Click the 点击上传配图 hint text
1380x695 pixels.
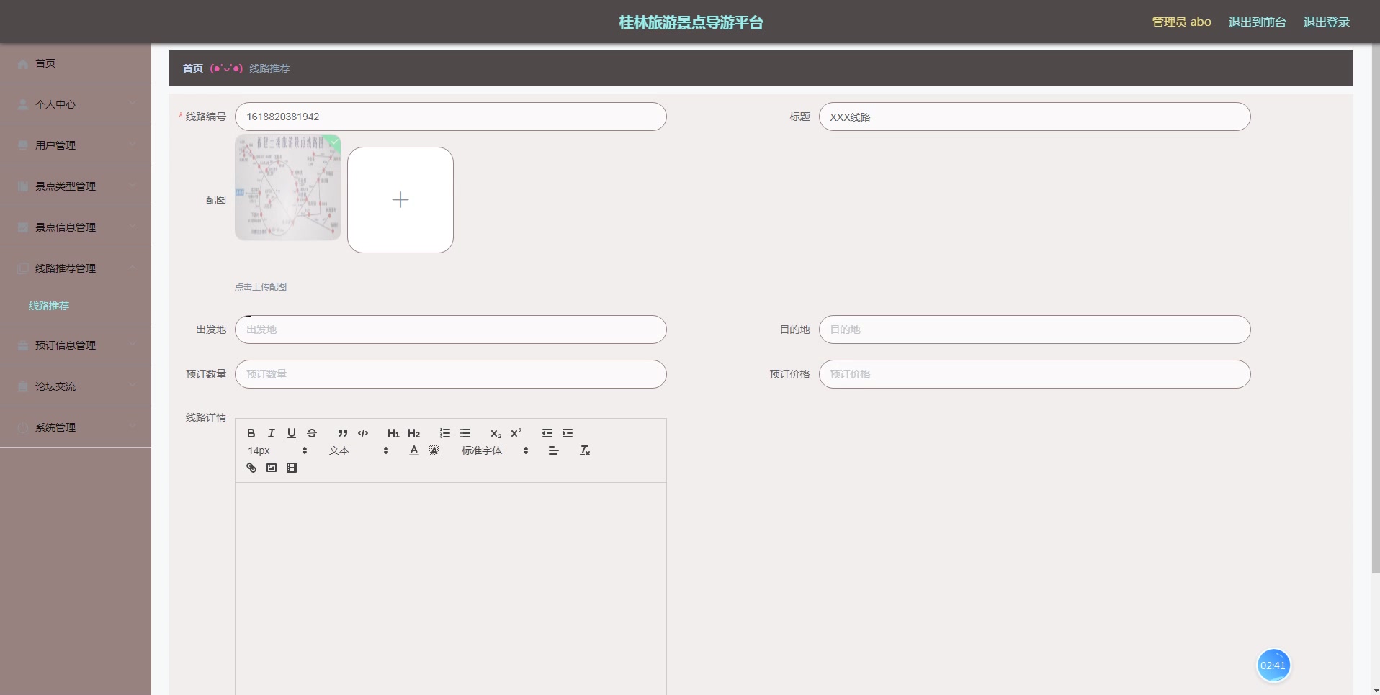(x=261, y=287)
